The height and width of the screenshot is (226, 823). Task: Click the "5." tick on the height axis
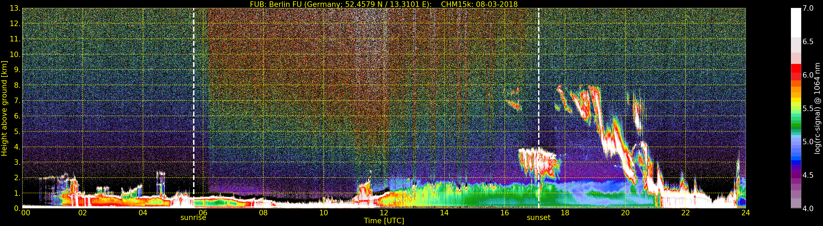pos(17,131)
